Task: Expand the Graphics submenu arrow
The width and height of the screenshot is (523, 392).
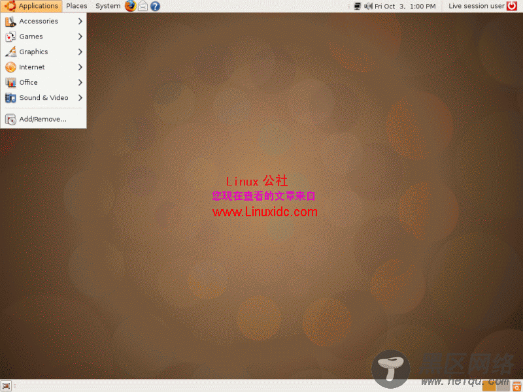Action: click(80, 52)
